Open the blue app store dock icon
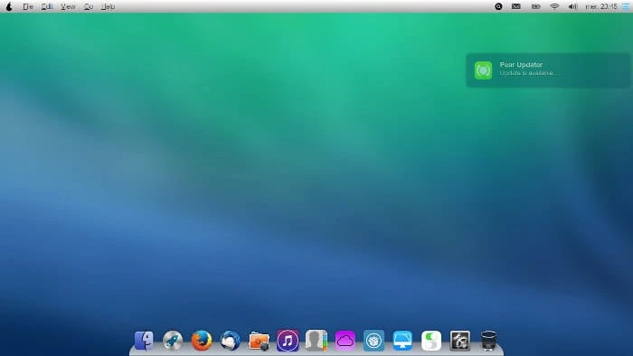The width and height of the screenshot is (633, 356). [x=373, y=341]
